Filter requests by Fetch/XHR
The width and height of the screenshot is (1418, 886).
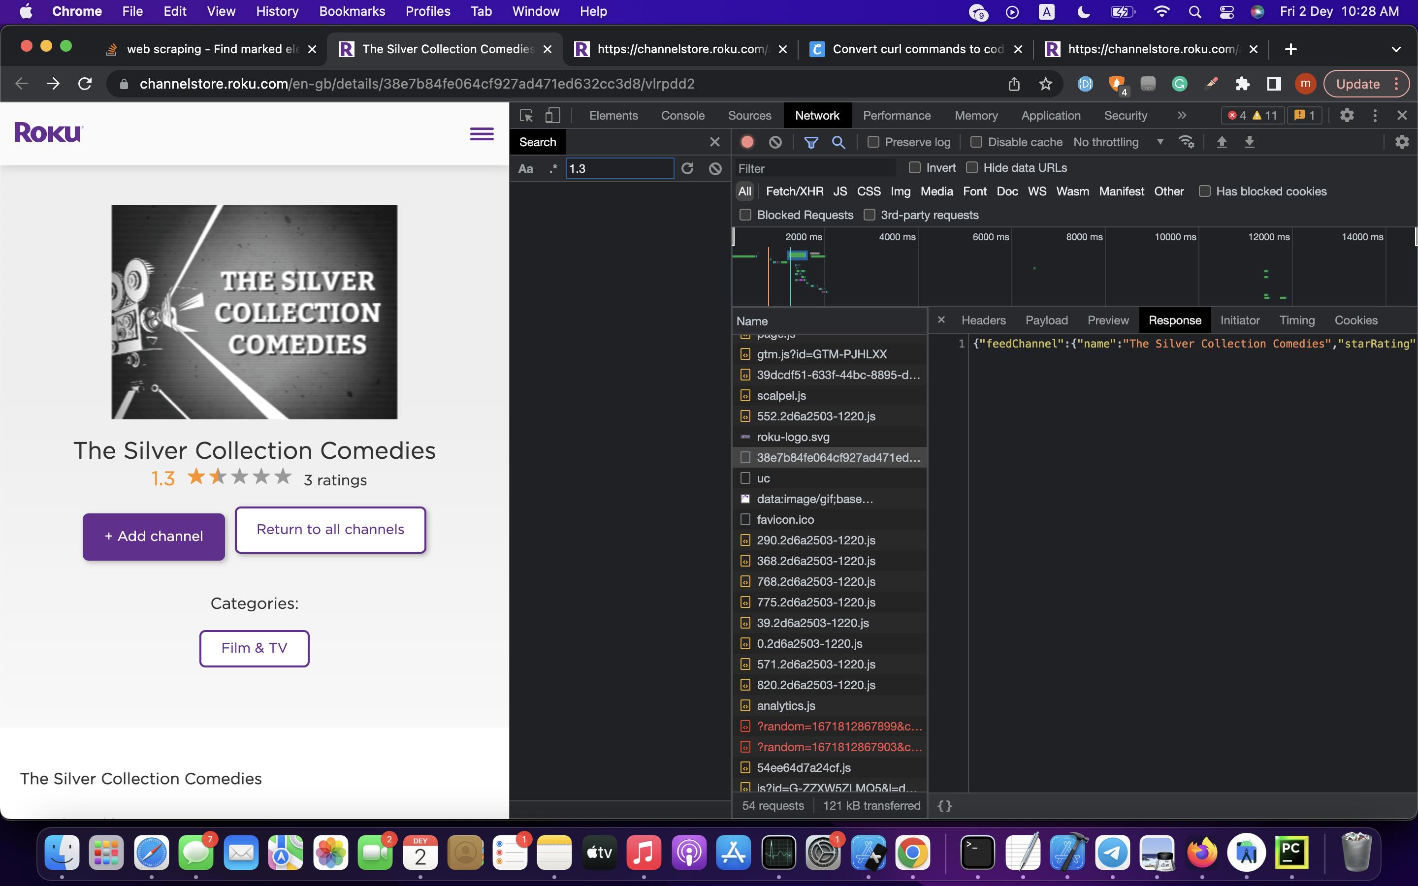tap(795, 191)
